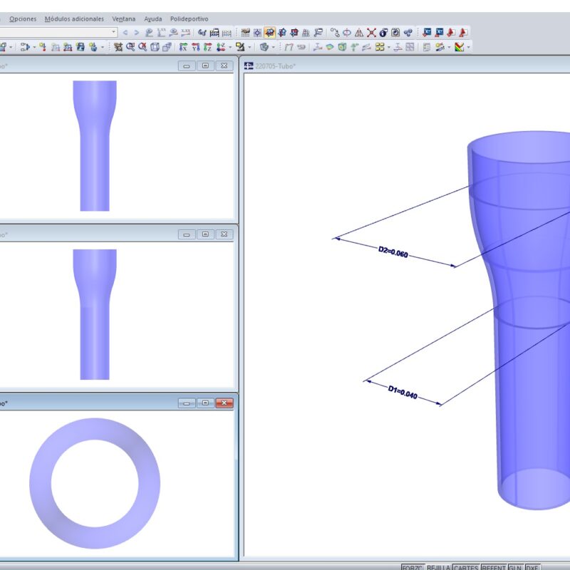This screenshot has width=570, height=570.
Task: Toggle the REJILLA grid status button
Action: coord(438,567)
